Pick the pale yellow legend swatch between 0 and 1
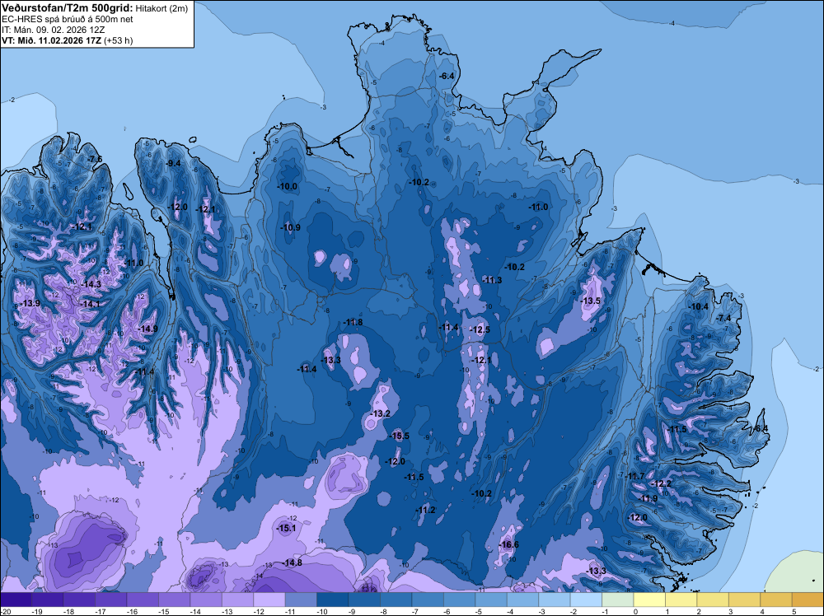 tap(649, 600)
